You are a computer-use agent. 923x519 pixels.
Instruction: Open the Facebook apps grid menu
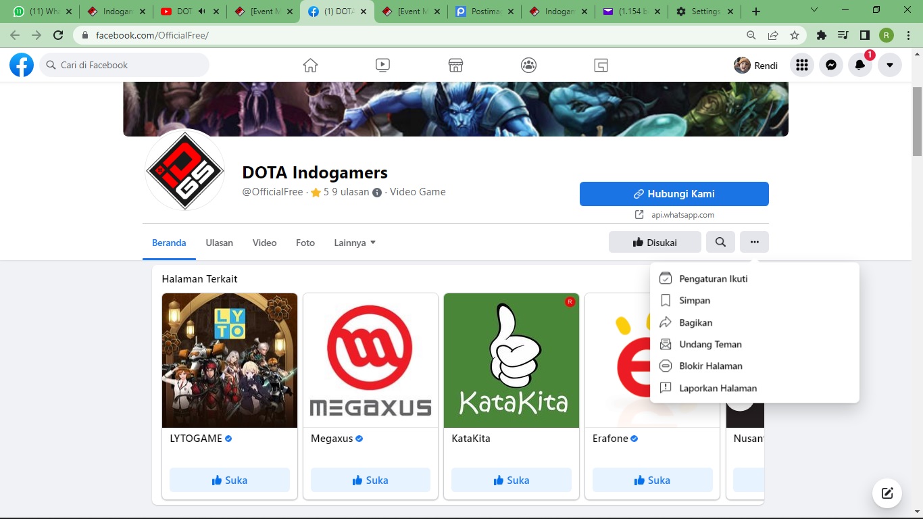click(x=802, y=65)
